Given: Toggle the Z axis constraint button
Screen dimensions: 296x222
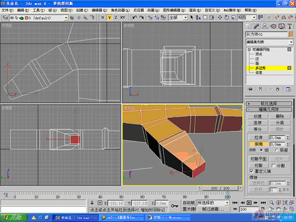Looking at the screenshot, I should point(116,18).
